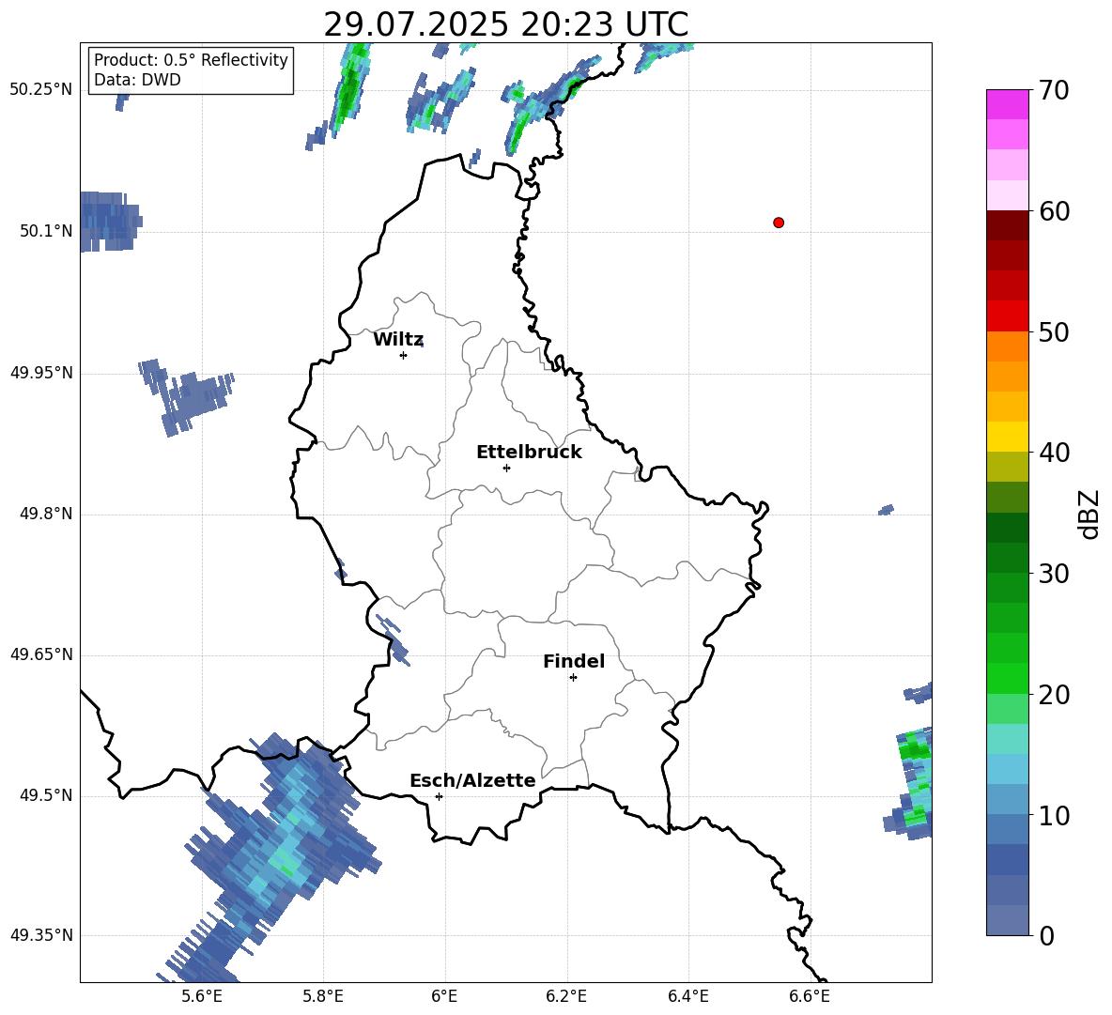Viewport: 1112px width, 1015px height.
Task: Pick the magenta segment near 70 dBZ
Action: 1007,104
